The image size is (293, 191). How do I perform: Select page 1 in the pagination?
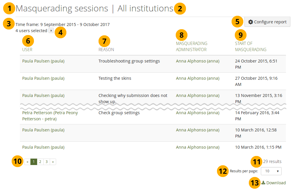click(x=34, y=162)
